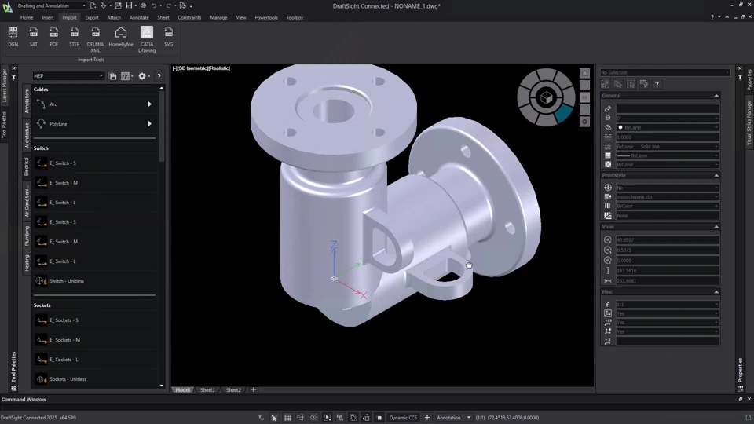This screenshot has height=424, width=754.
Task: Open the Sheet1 tab
Action: 207,390
